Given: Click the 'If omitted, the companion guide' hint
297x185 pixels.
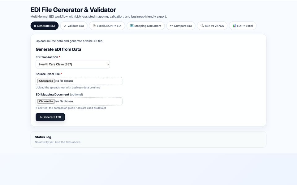Looking at the screenshot, I should pyautogui.click(x=71, y=108).
